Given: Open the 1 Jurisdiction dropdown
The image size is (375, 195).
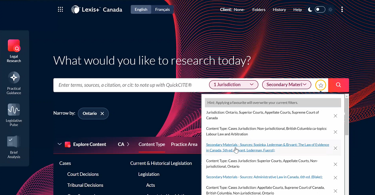Looking at the screenshot, I should (x=233, y=84).
